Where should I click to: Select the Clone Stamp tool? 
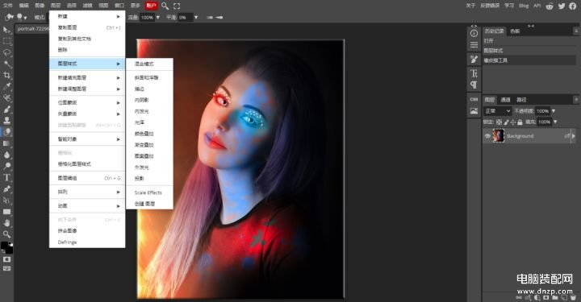coord(6,121)
